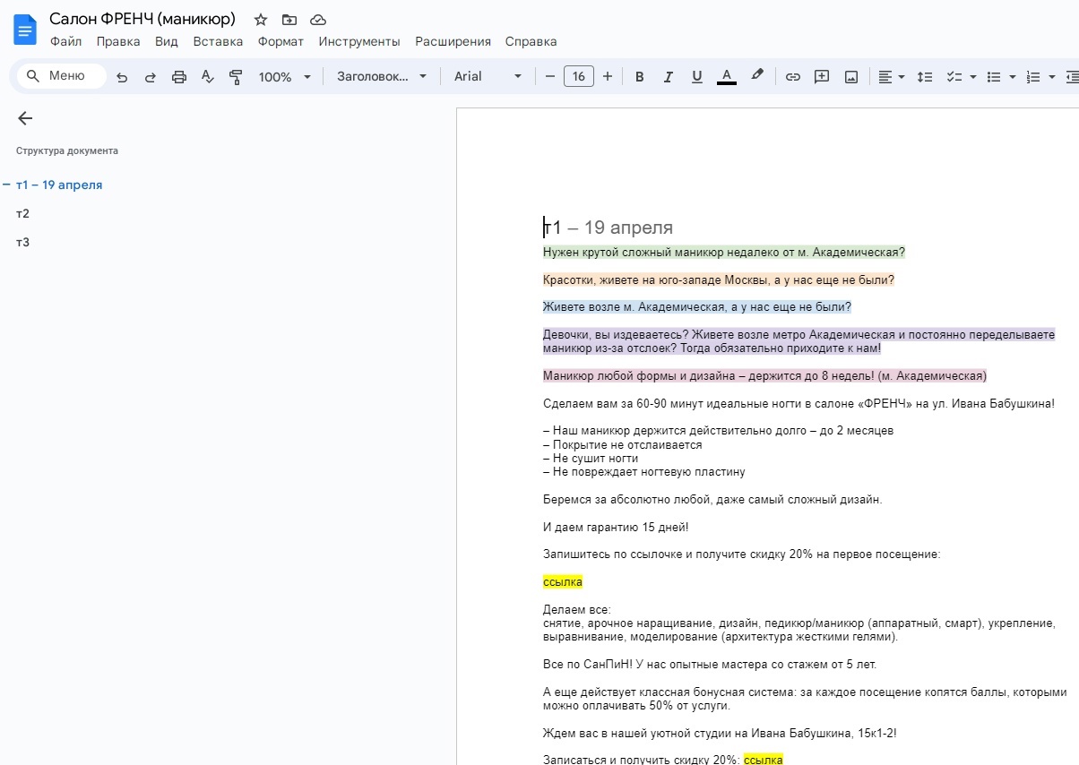Screen dimensions: 1079x765
Task: Print the document using printer icon
Action: point(179,77)
